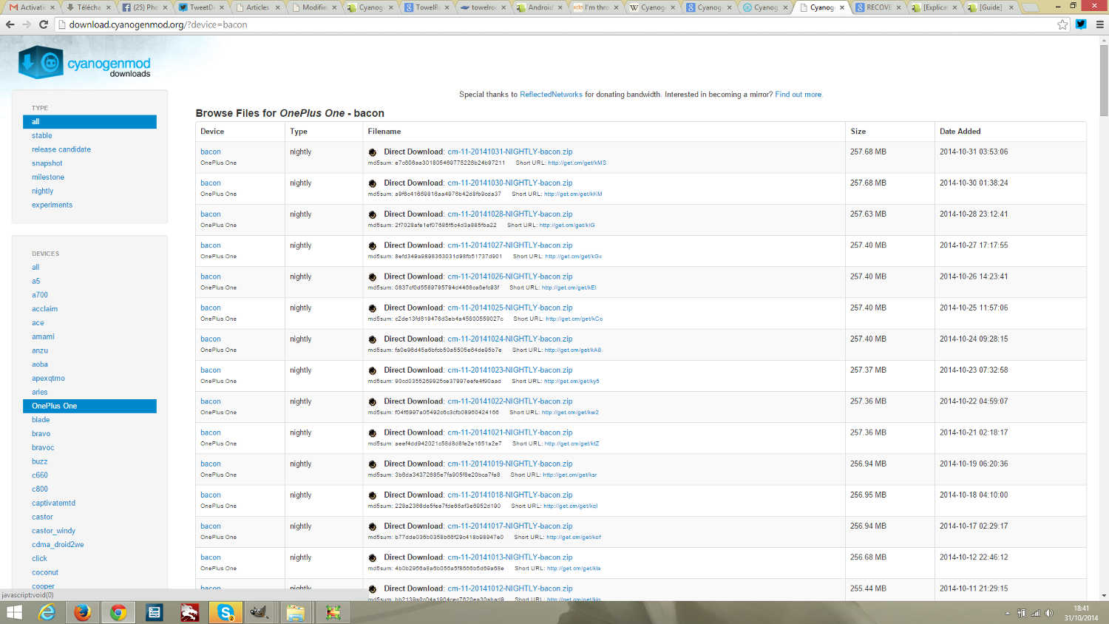This screenshot has height=624, width=1109.
Task: Switch to the Facebook (25) tab
Action: point(145,7)
